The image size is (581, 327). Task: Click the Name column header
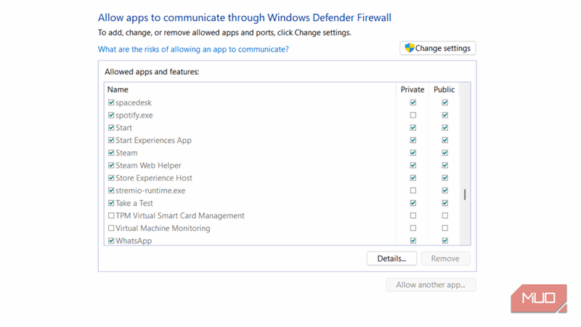[118, 89]
